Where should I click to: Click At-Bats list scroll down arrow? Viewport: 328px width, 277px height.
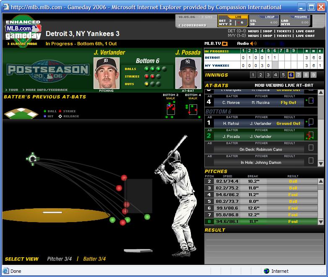pyautogui.click(x=321, y=163)
